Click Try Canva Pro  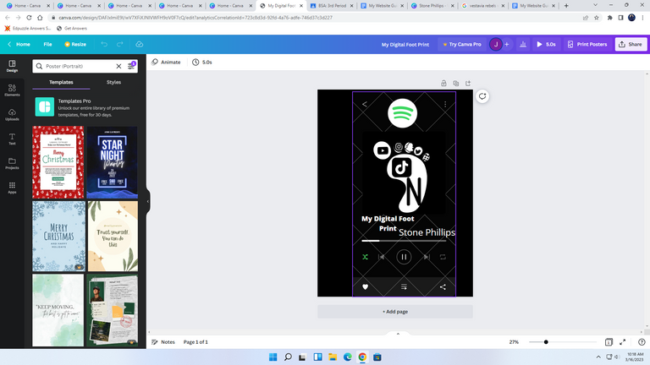[x=462, y=44]
